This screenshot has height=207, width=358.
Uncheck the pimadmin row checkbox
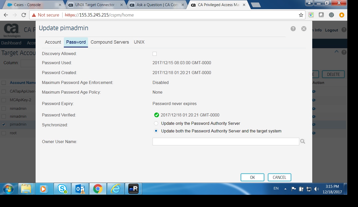click(x=4, y=125)
